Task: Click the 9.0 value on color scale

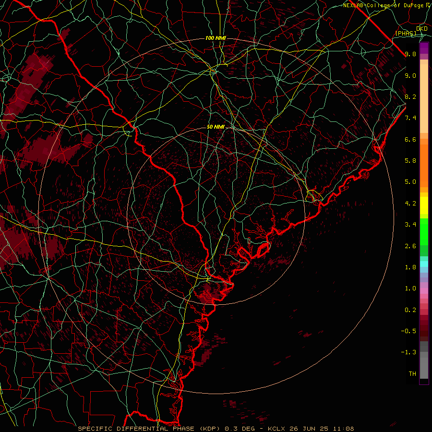Action: click(x=410, y=75)
